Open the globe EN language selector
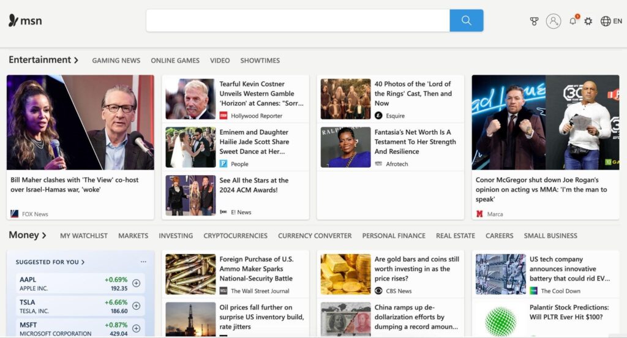 [612, 21]
